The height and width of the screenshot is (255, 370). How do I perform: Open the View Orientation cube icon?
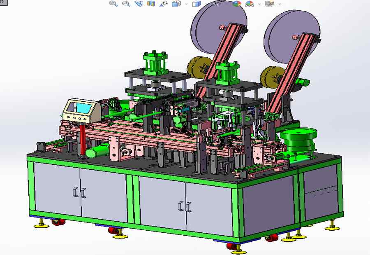[176, 4]
